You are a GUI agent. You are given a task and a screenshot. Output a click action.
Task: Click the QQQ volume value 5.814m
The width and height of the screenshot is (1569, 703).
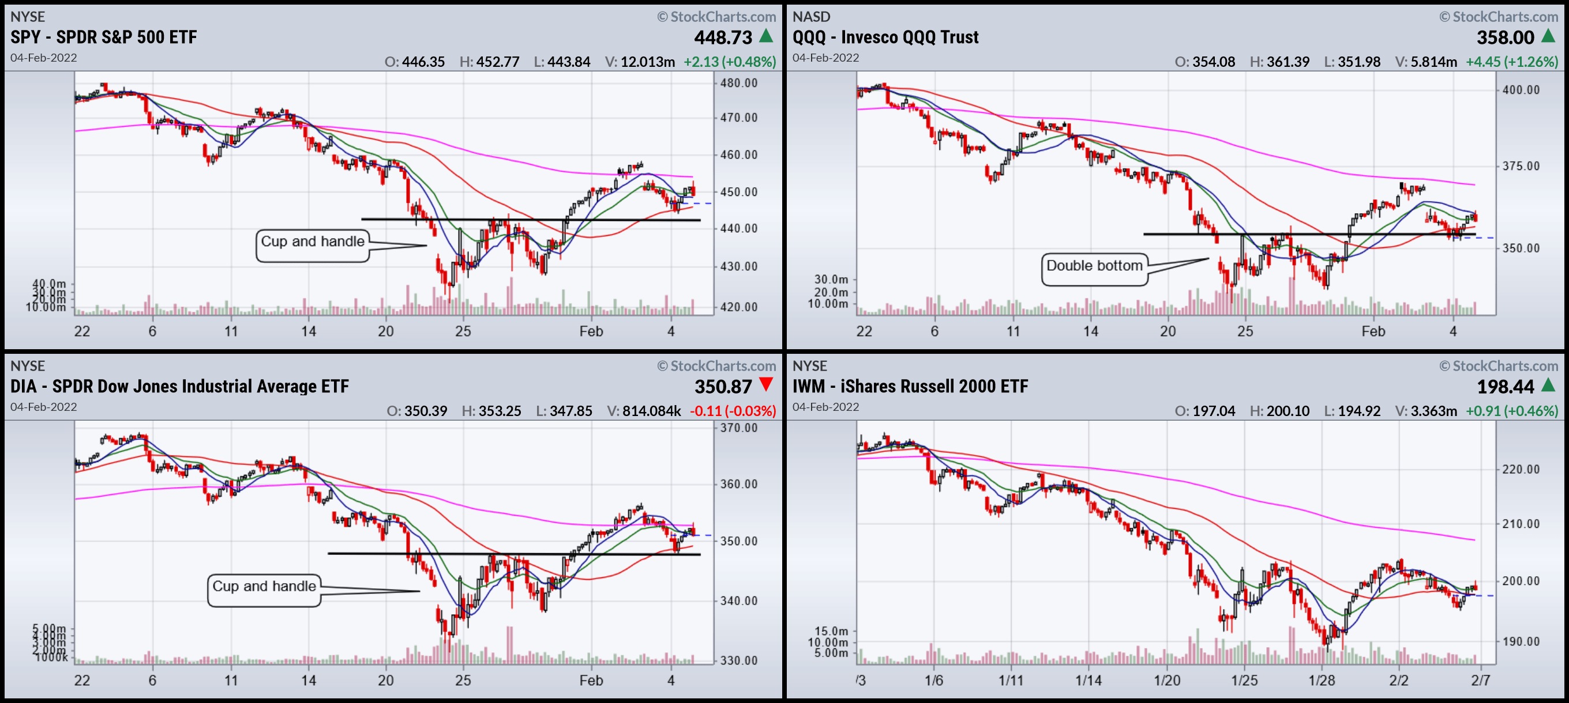(x=1434, y=62)
